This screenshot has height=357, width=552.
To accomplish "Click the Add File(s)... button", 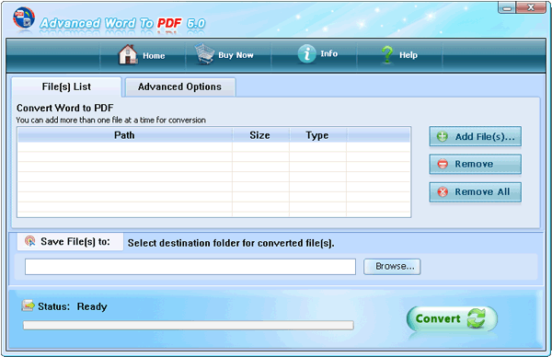I will tap(476, 136).
